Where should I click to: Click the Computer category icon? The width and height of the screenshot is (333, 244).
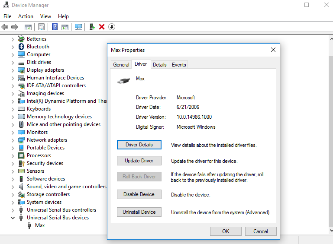click(x=21, y=54)
